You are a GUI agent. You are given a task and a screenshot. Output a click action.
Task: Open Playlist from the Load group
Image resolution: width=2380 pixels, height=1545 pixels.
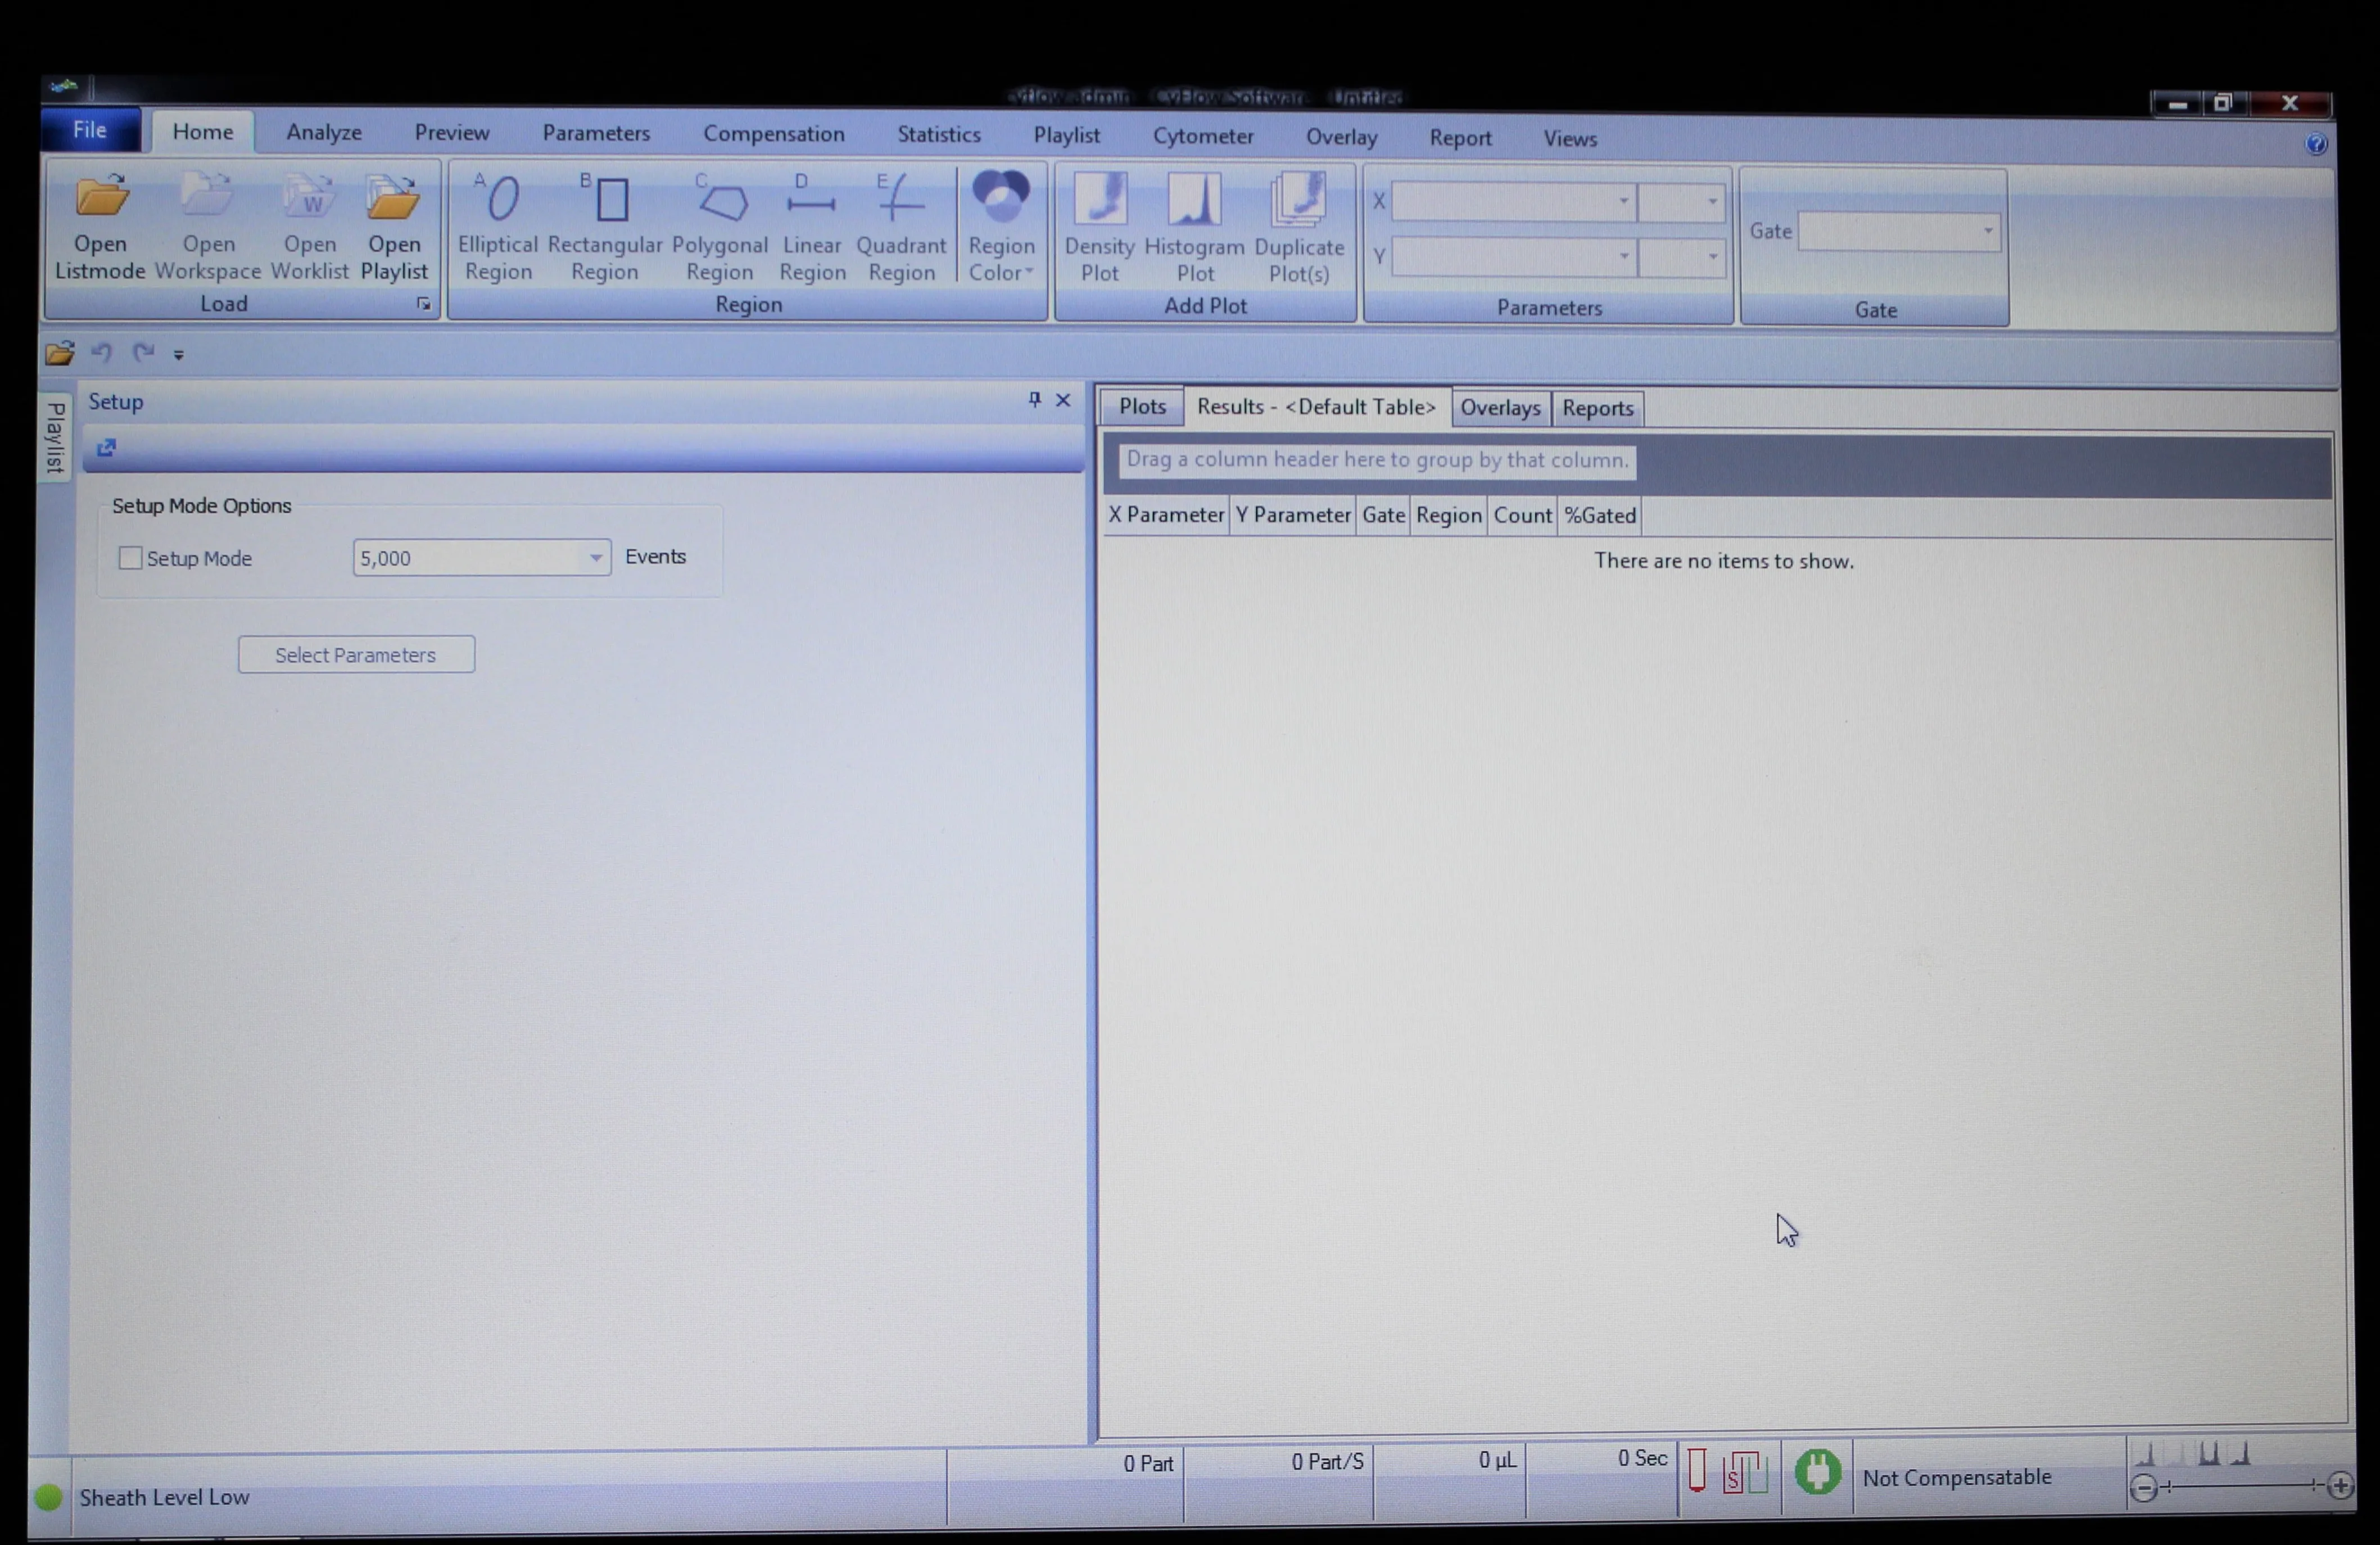pyautogui.click(x=394, y=227)
